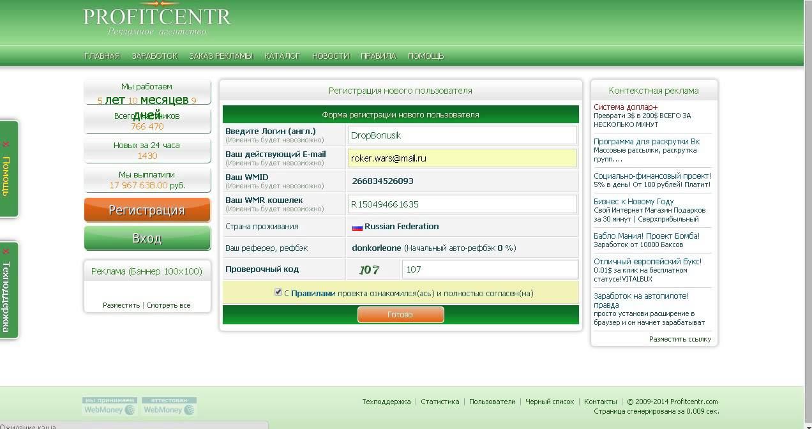Click Разместить link under banner

coord(121,305)
